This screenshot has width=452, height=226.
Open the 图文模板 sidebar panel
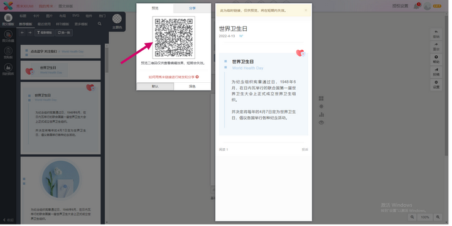point(8,20)
